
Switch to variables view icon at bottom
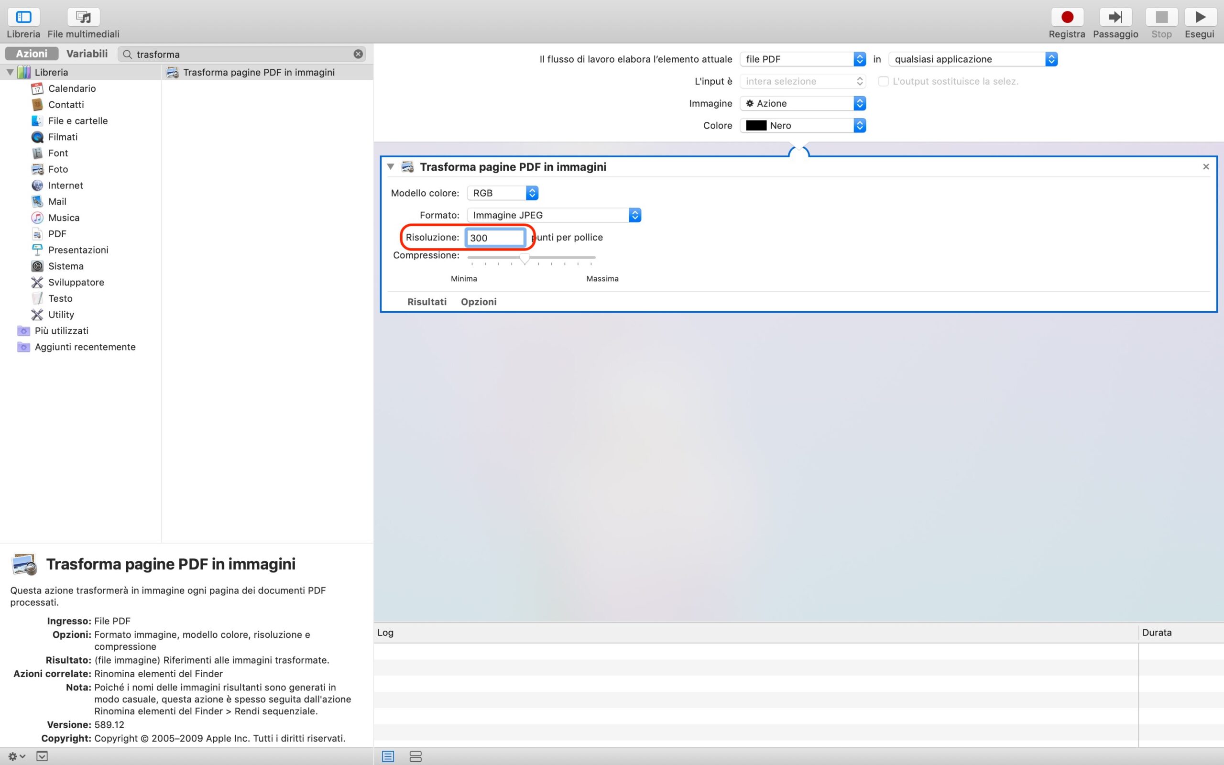415,756
